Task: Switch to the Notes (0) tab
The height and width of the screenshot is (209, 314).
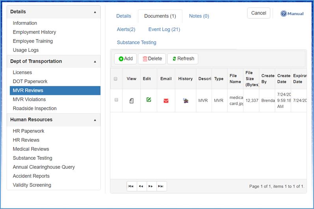Action: click(x=199, y=16)
